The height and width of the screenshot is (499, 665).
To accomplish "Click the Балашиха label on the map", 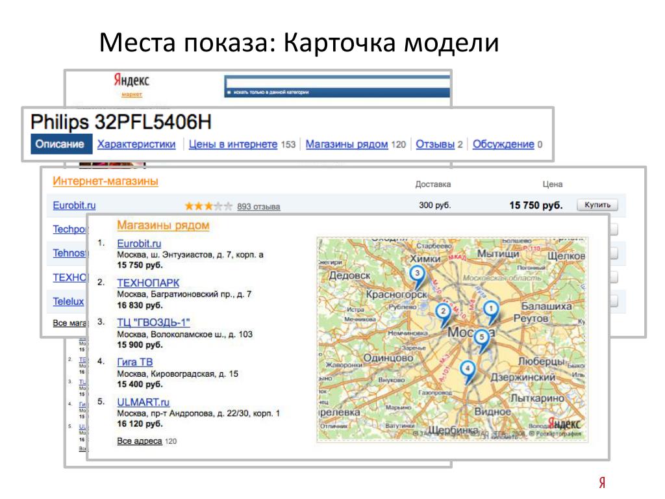I will [546, 306].
